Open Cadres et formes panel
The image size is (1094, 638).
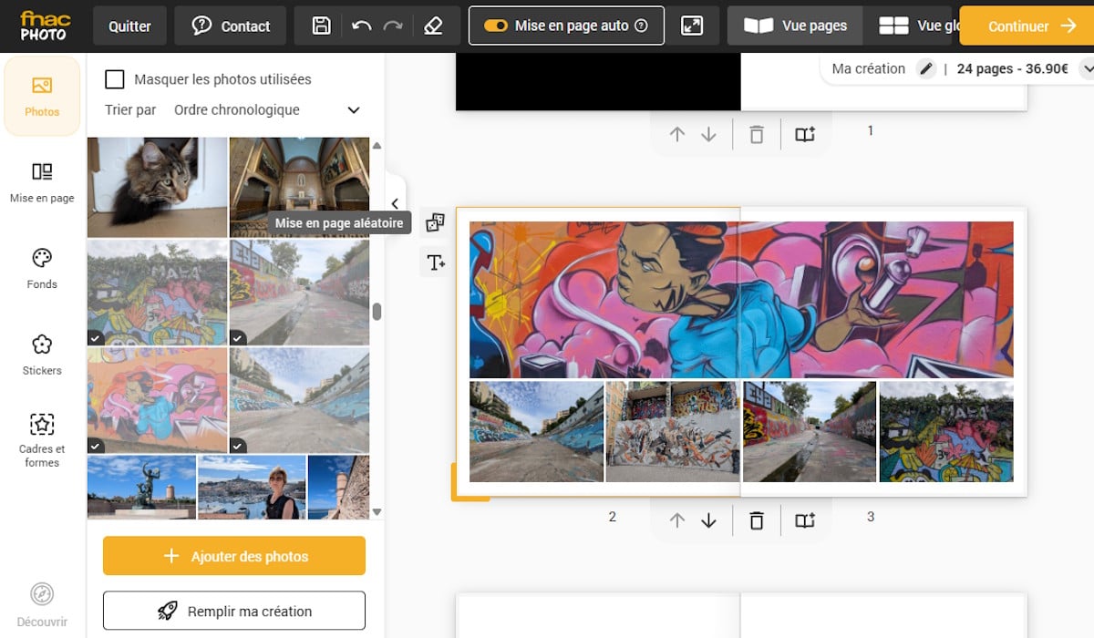pos(42,440)
